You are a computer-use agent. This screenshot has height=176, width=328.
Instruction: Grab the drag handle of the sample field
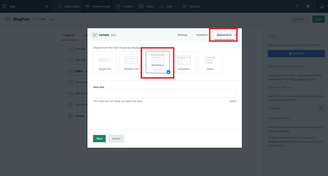[64, 116]
